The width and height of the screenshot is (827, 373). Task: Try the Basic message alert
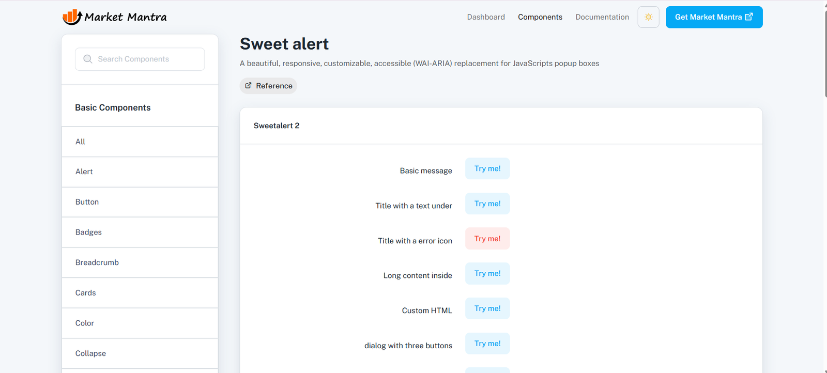point(487,168)
